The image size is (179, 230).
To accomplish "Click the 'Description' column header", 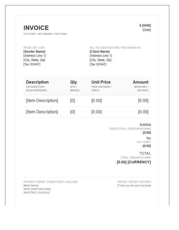I will 37,82.
